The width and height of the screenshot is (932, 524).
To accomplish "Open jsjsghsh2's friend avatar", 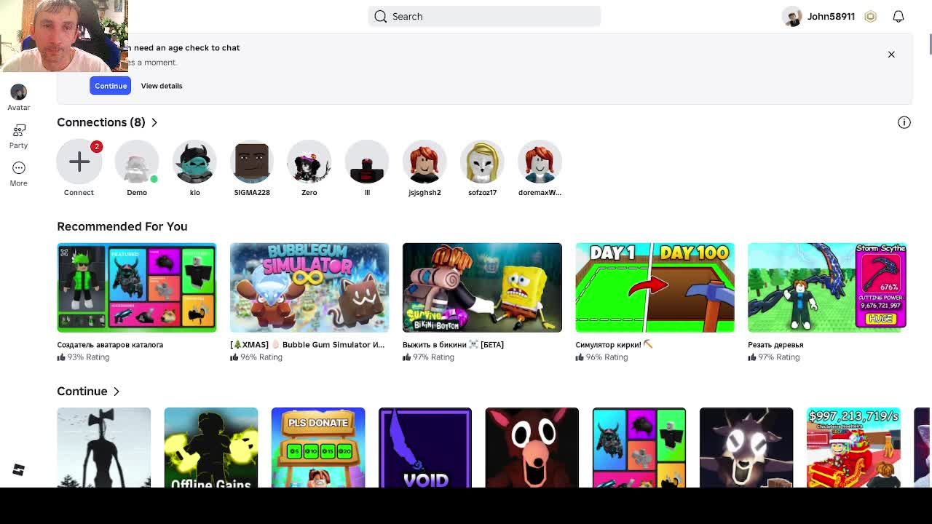I will (x=424, y=162).
